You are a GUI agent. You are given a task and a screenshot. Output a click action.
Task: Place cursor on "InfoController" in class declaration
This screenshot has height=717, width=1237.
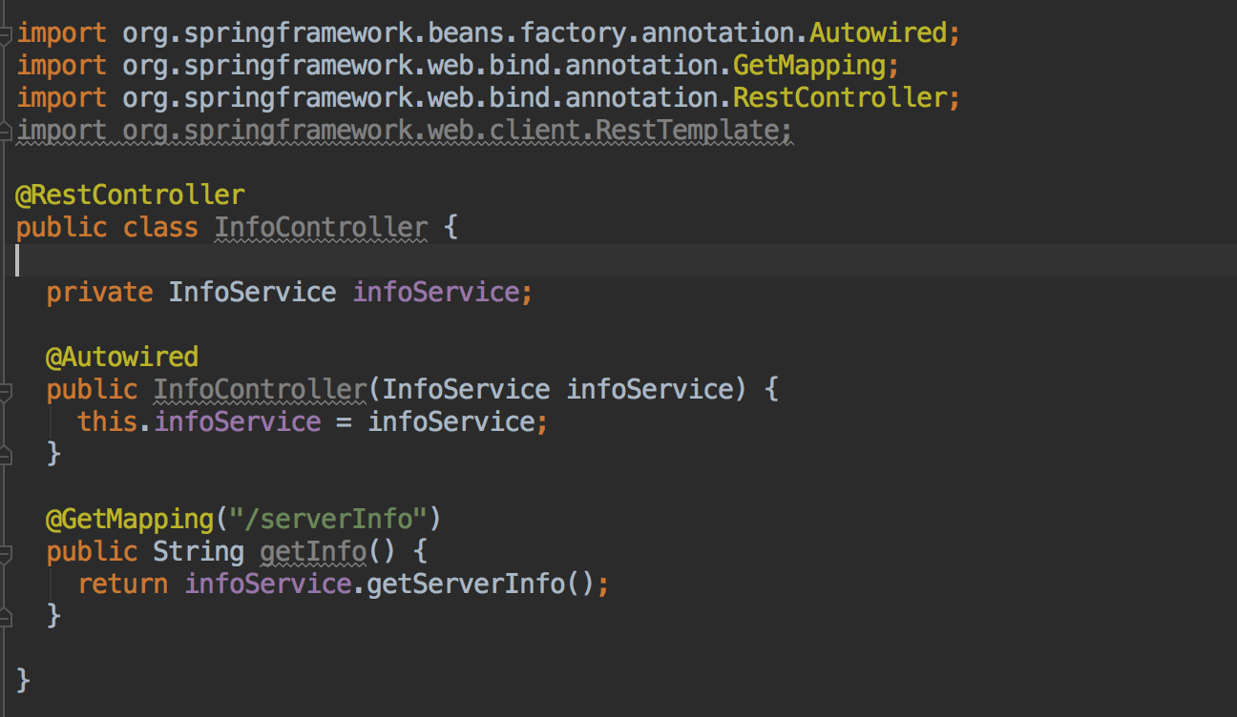pos(321,228)
